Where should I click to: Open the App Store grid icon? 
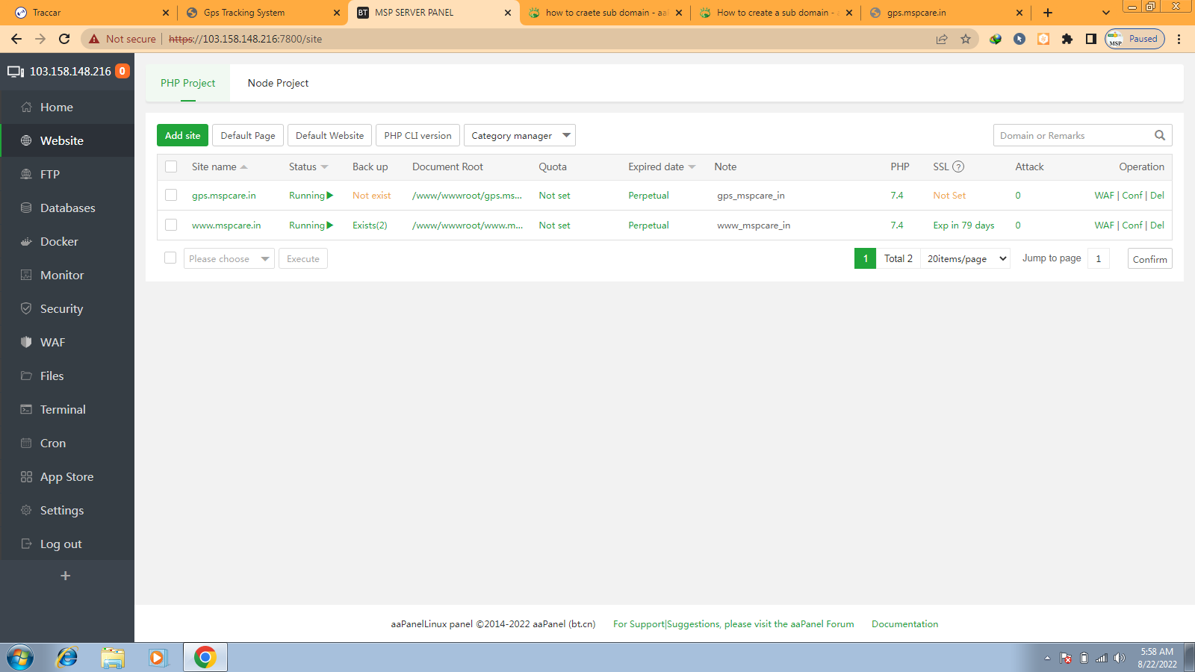26,476
